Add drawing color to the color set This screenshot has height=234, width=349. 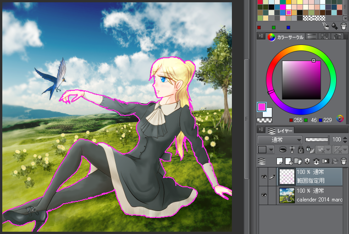click(334, 26)
